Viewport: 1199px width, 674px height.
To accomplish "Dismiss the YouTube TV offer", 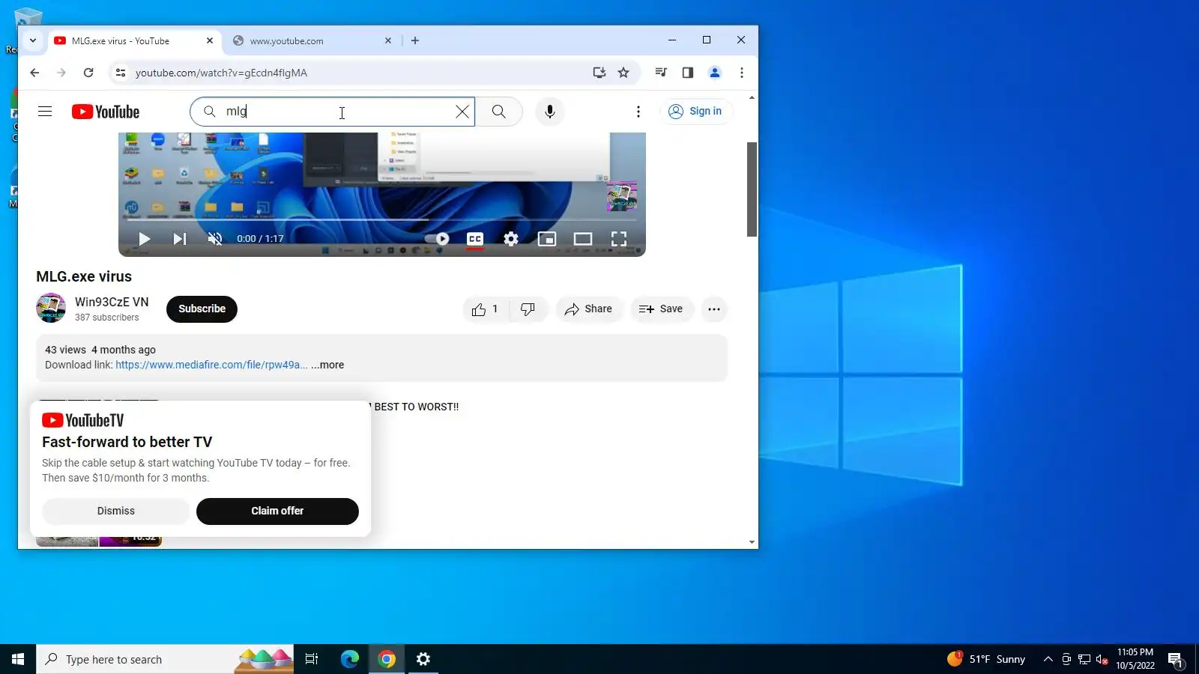I will (x=116, y=511).
